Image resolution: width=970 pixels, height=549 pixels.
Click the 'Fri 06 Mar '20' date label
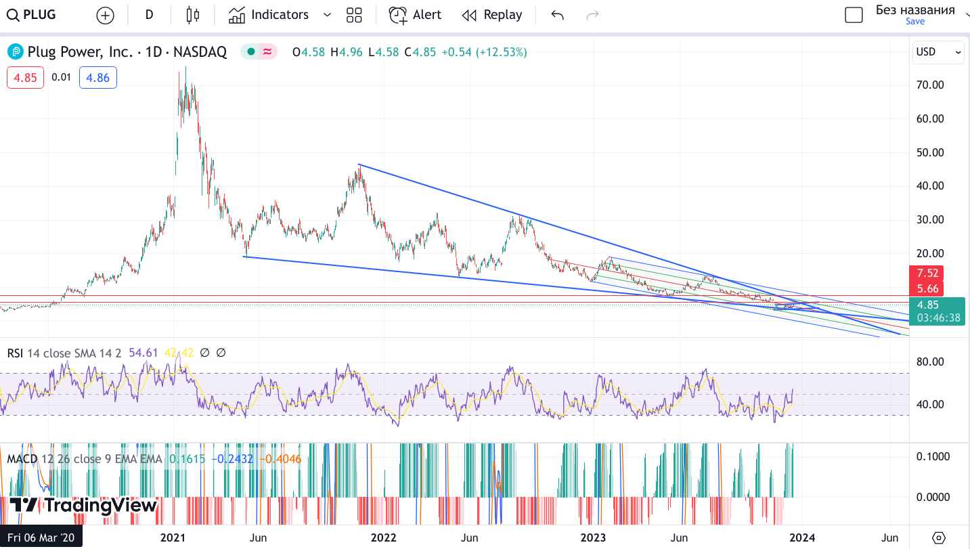click(x=41, y=537)
